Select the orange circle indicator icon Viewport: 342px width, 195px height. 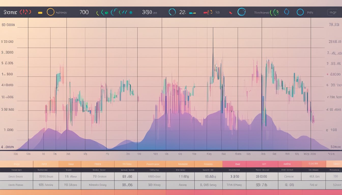point(50,12)
